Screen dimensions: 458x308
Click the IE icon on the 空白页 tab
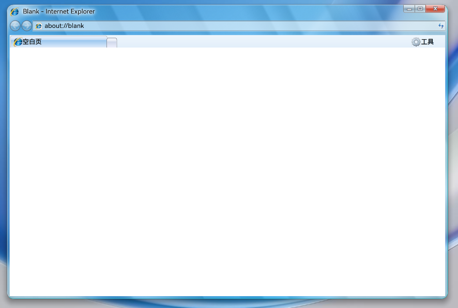(x=18, y=42)
